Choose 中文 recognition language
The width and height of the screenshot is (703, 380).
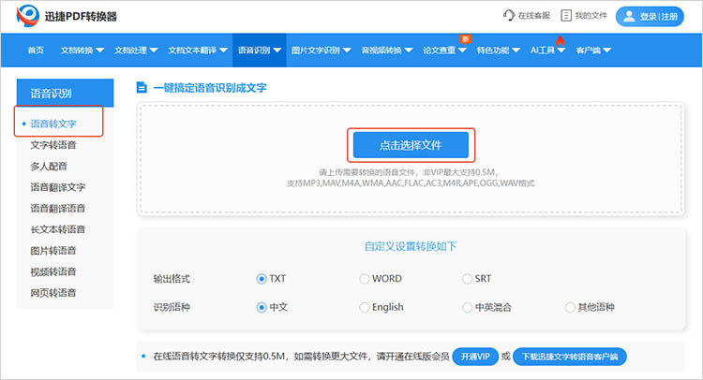pos(262,308)
